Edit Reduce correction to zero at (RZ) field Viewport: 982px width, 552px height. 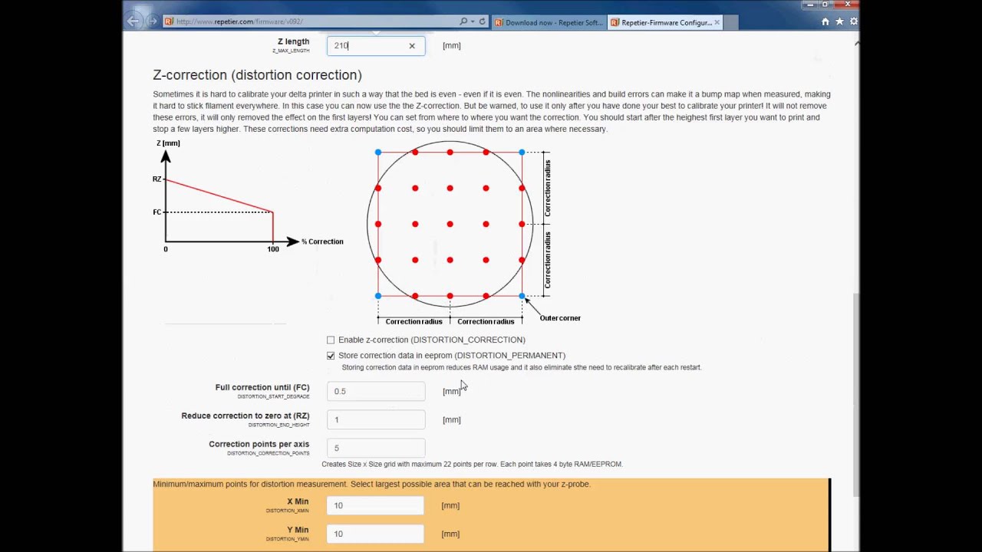tap(376, 419)
